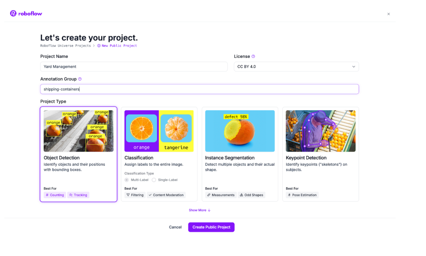This screenshot has height=256, width=426.
Task: Expand more project types with Show More
Action: 199,210
